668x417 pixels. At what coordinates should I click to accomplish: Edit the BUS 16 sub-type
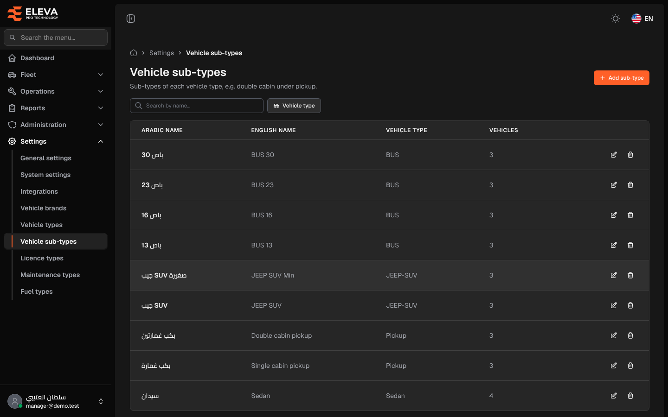614,215
